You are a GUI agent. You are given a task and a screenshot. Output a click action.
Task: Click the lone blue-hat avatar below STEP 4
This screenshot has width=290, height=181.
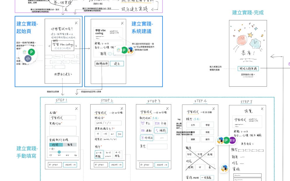225,168
